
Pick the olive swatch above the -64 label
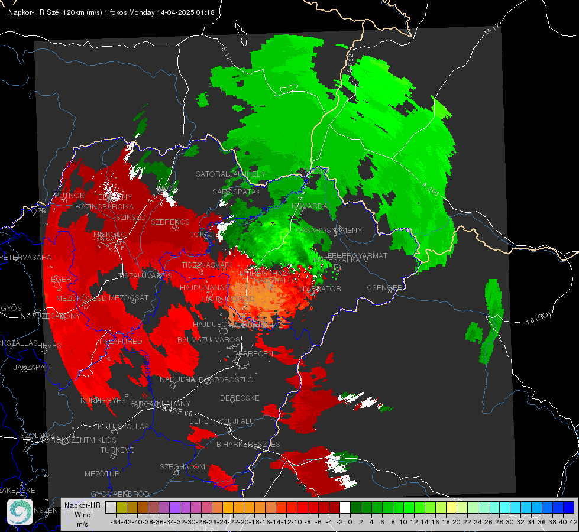click(121, 507)
